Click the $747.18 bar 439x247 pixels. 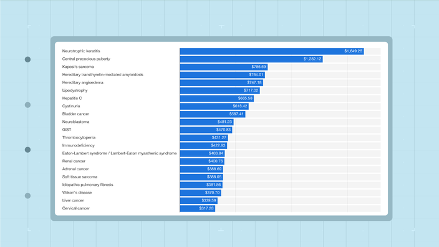(x=221, y=82)
